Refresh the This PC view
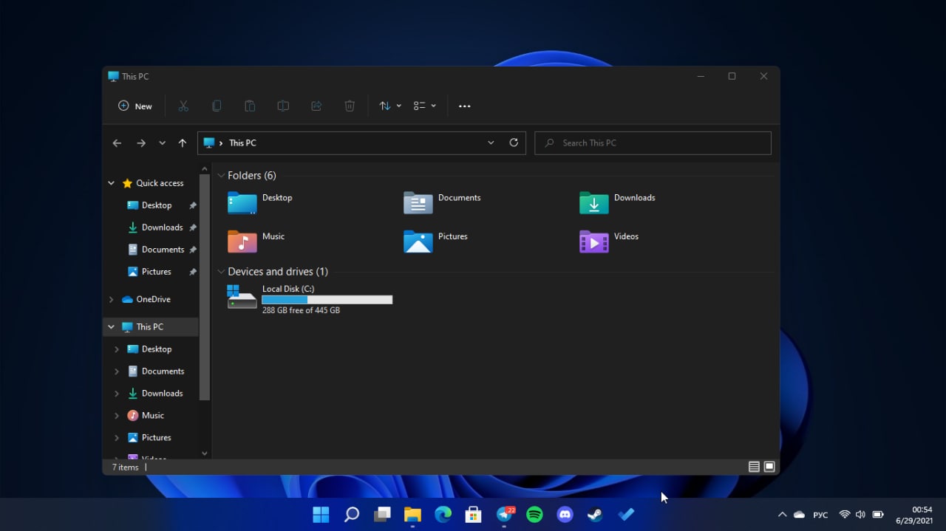Image resolution: width=946 pixels, height=531 pixels. point(514,143)
